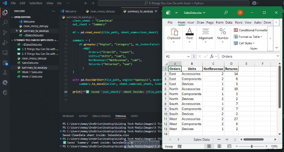
Task: Open the Number group in Excel ribbon
Action: (x=223, y=36)
